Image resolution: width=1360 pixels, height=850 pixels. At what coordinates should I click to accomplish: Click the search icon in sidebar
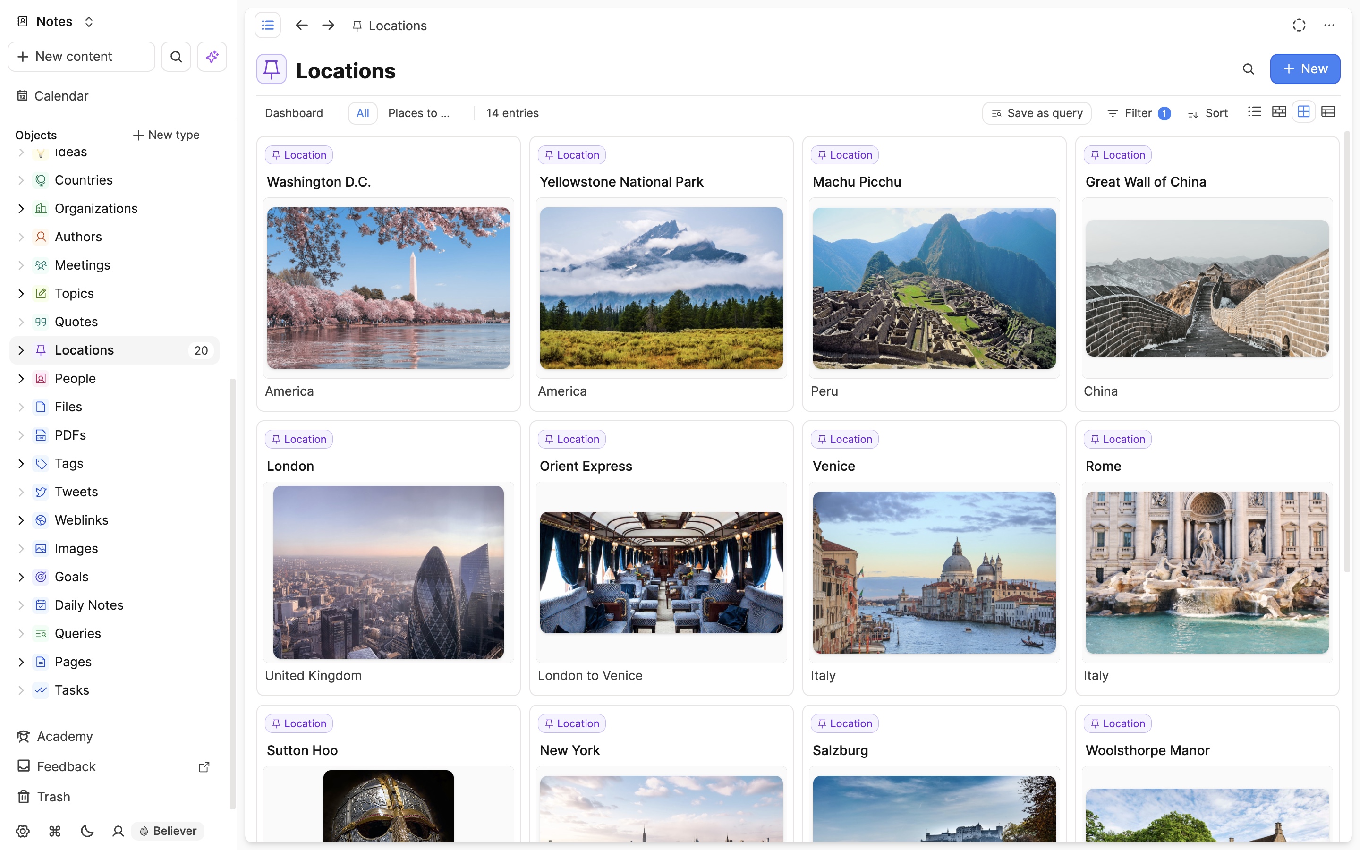point(176,57)
